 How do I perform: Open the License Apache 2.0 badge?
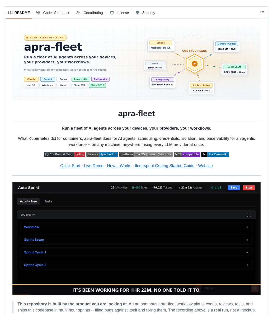click(x=102, y=154)
